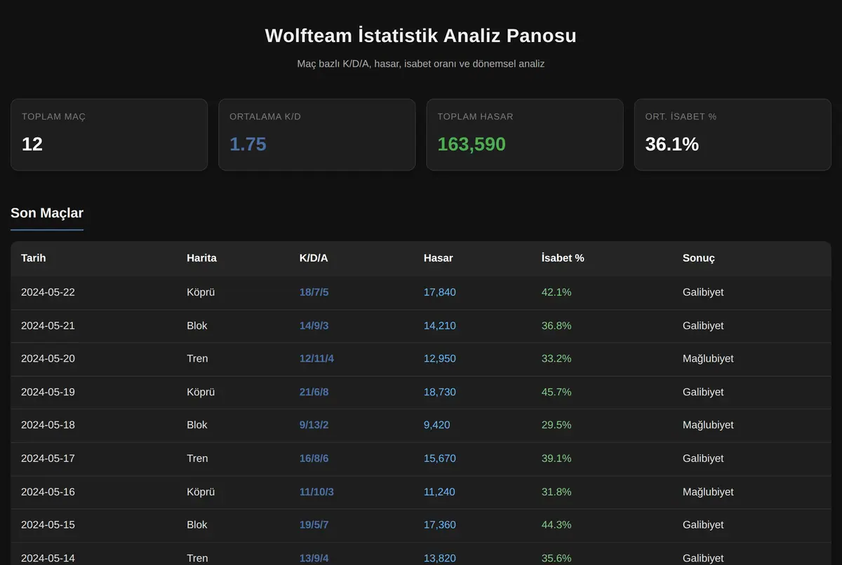Image resolution: width=842 pixels, height=565 pixels.
Task: Click K/D/A value 16/8/6
Action: [x=314, y=458]
